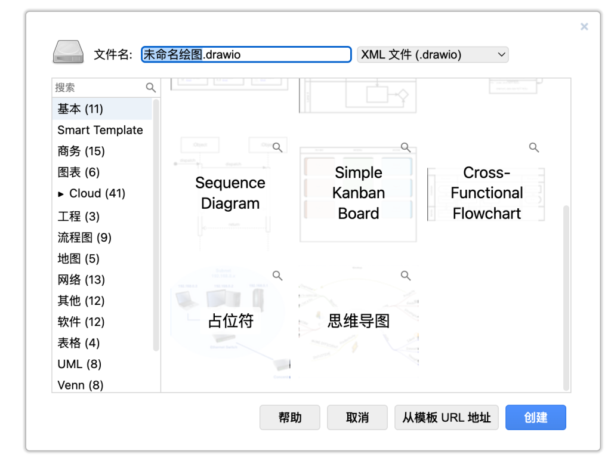611x463 pixels.
Task: Close the dialog with the X icon
Action: pos(584,26)
